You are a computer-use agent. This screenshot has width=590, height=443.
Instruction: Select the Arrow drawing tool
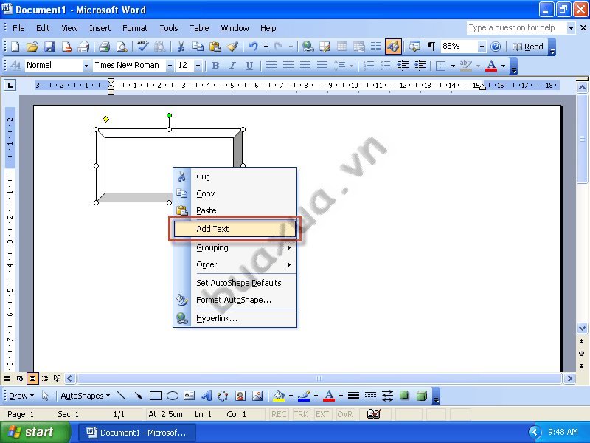click(x=138, y=396)
